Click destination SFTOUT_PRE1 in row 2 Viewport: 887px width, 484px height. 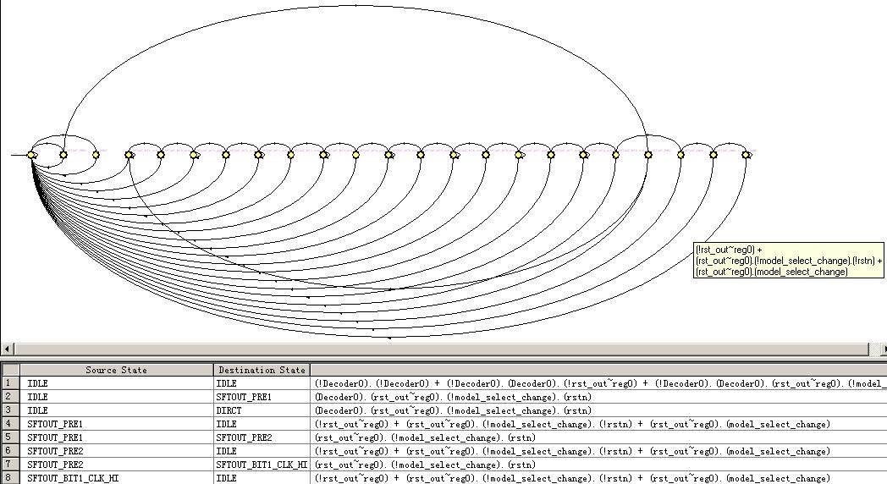(x=262, y=397)
